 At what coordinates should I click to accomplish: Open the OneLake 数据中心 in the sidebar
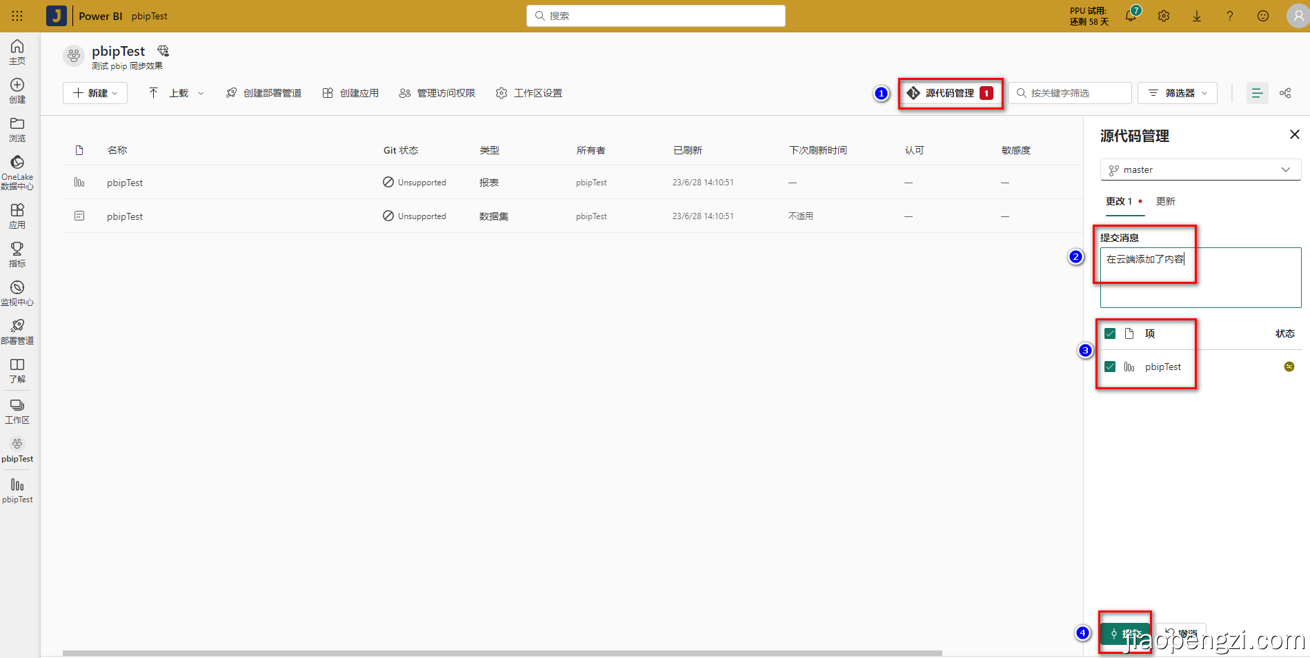point(17,171)
